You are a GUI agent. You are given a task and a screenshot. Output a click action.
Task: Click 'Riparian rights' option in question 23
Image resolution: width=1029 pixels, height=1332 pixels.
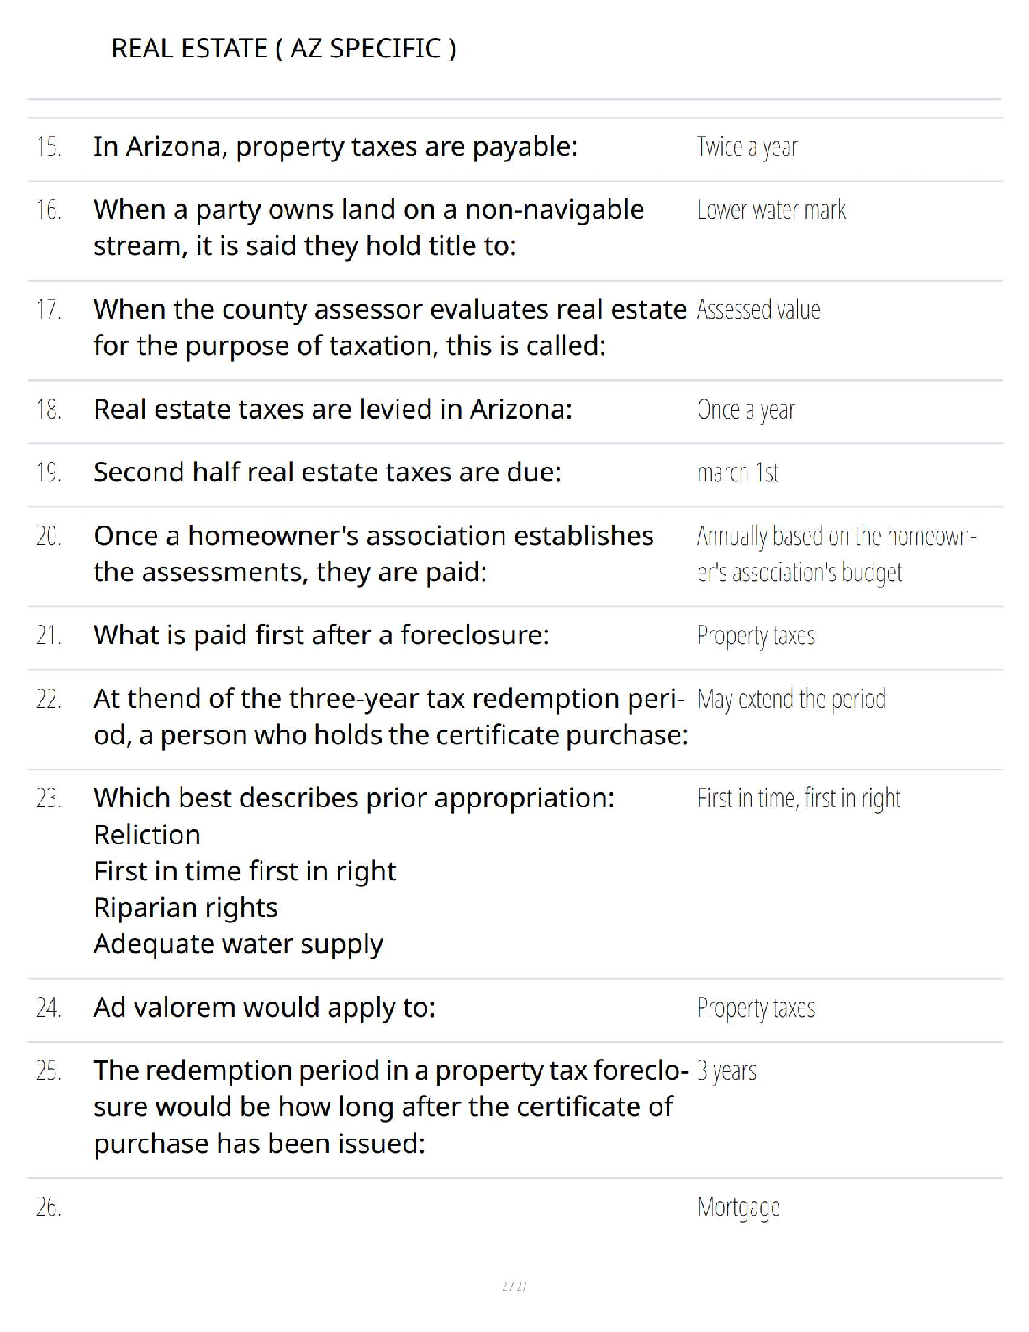pyautogui.click(x=186, y=908)
